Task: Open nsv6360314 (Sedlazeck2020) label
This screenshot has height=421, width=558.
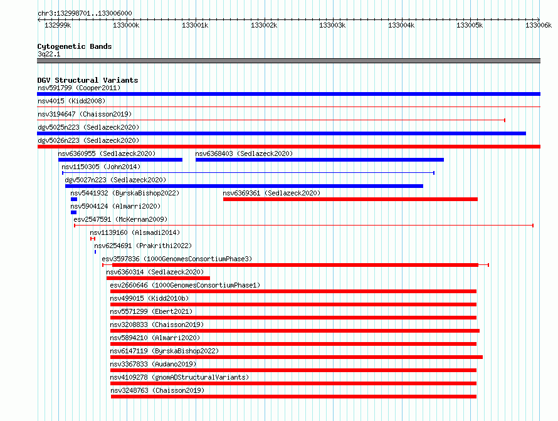Action: [x=155, y=272]
